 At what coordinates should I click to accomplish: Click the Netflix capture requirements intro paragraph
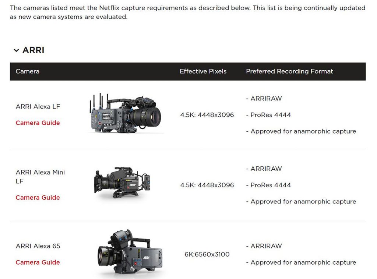(x=187, y=12)
